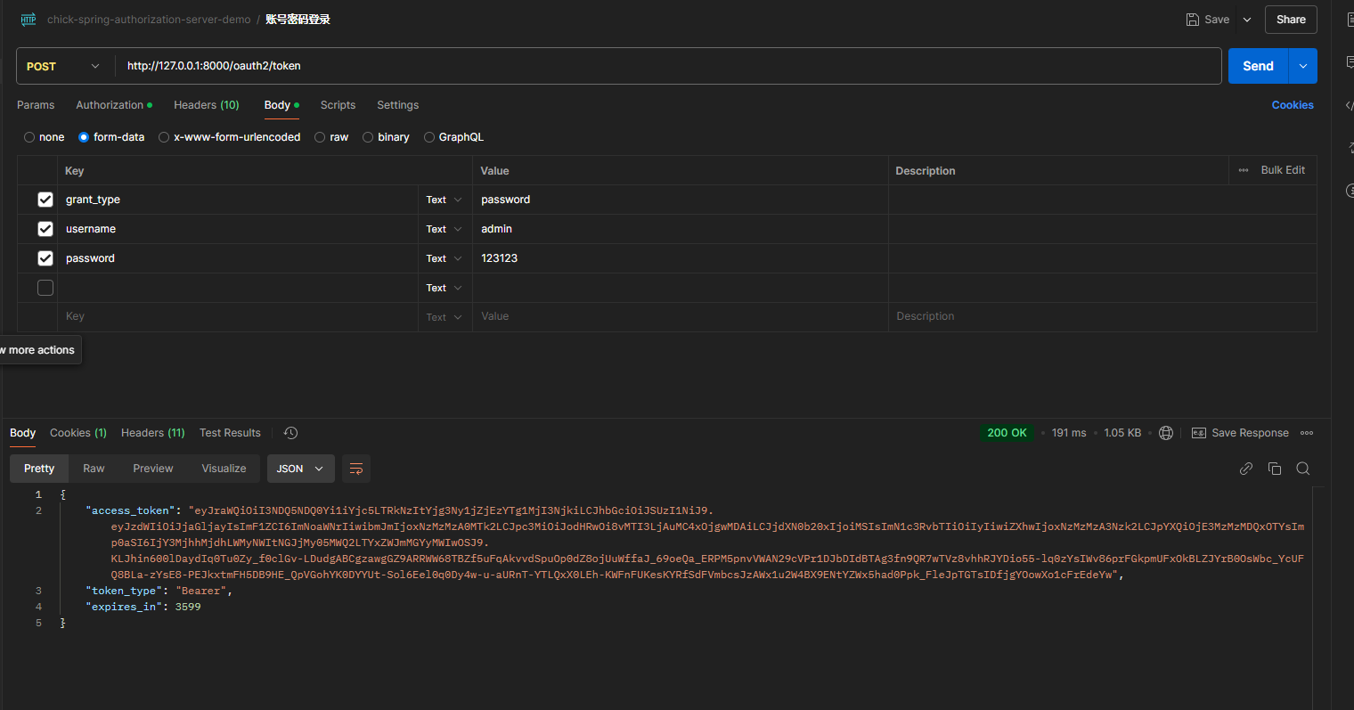
Task: Search in the response body icon
Action: pos(1303,469)
